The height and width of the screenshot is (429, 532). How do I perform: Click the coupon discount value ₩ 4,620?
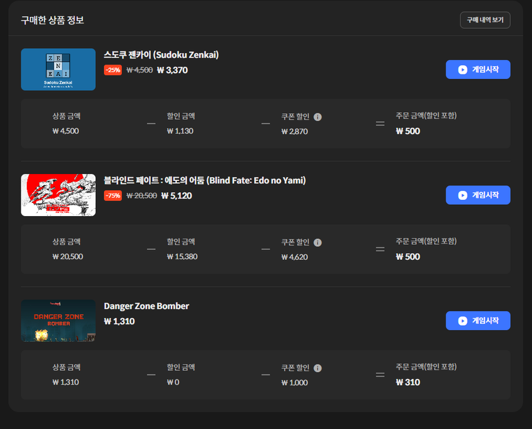click(295, 257)
